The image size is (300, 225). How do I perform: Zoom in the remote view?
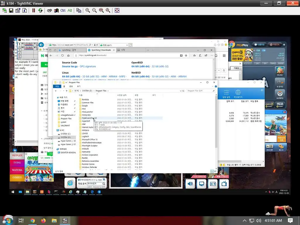click(x=88, y=11)
